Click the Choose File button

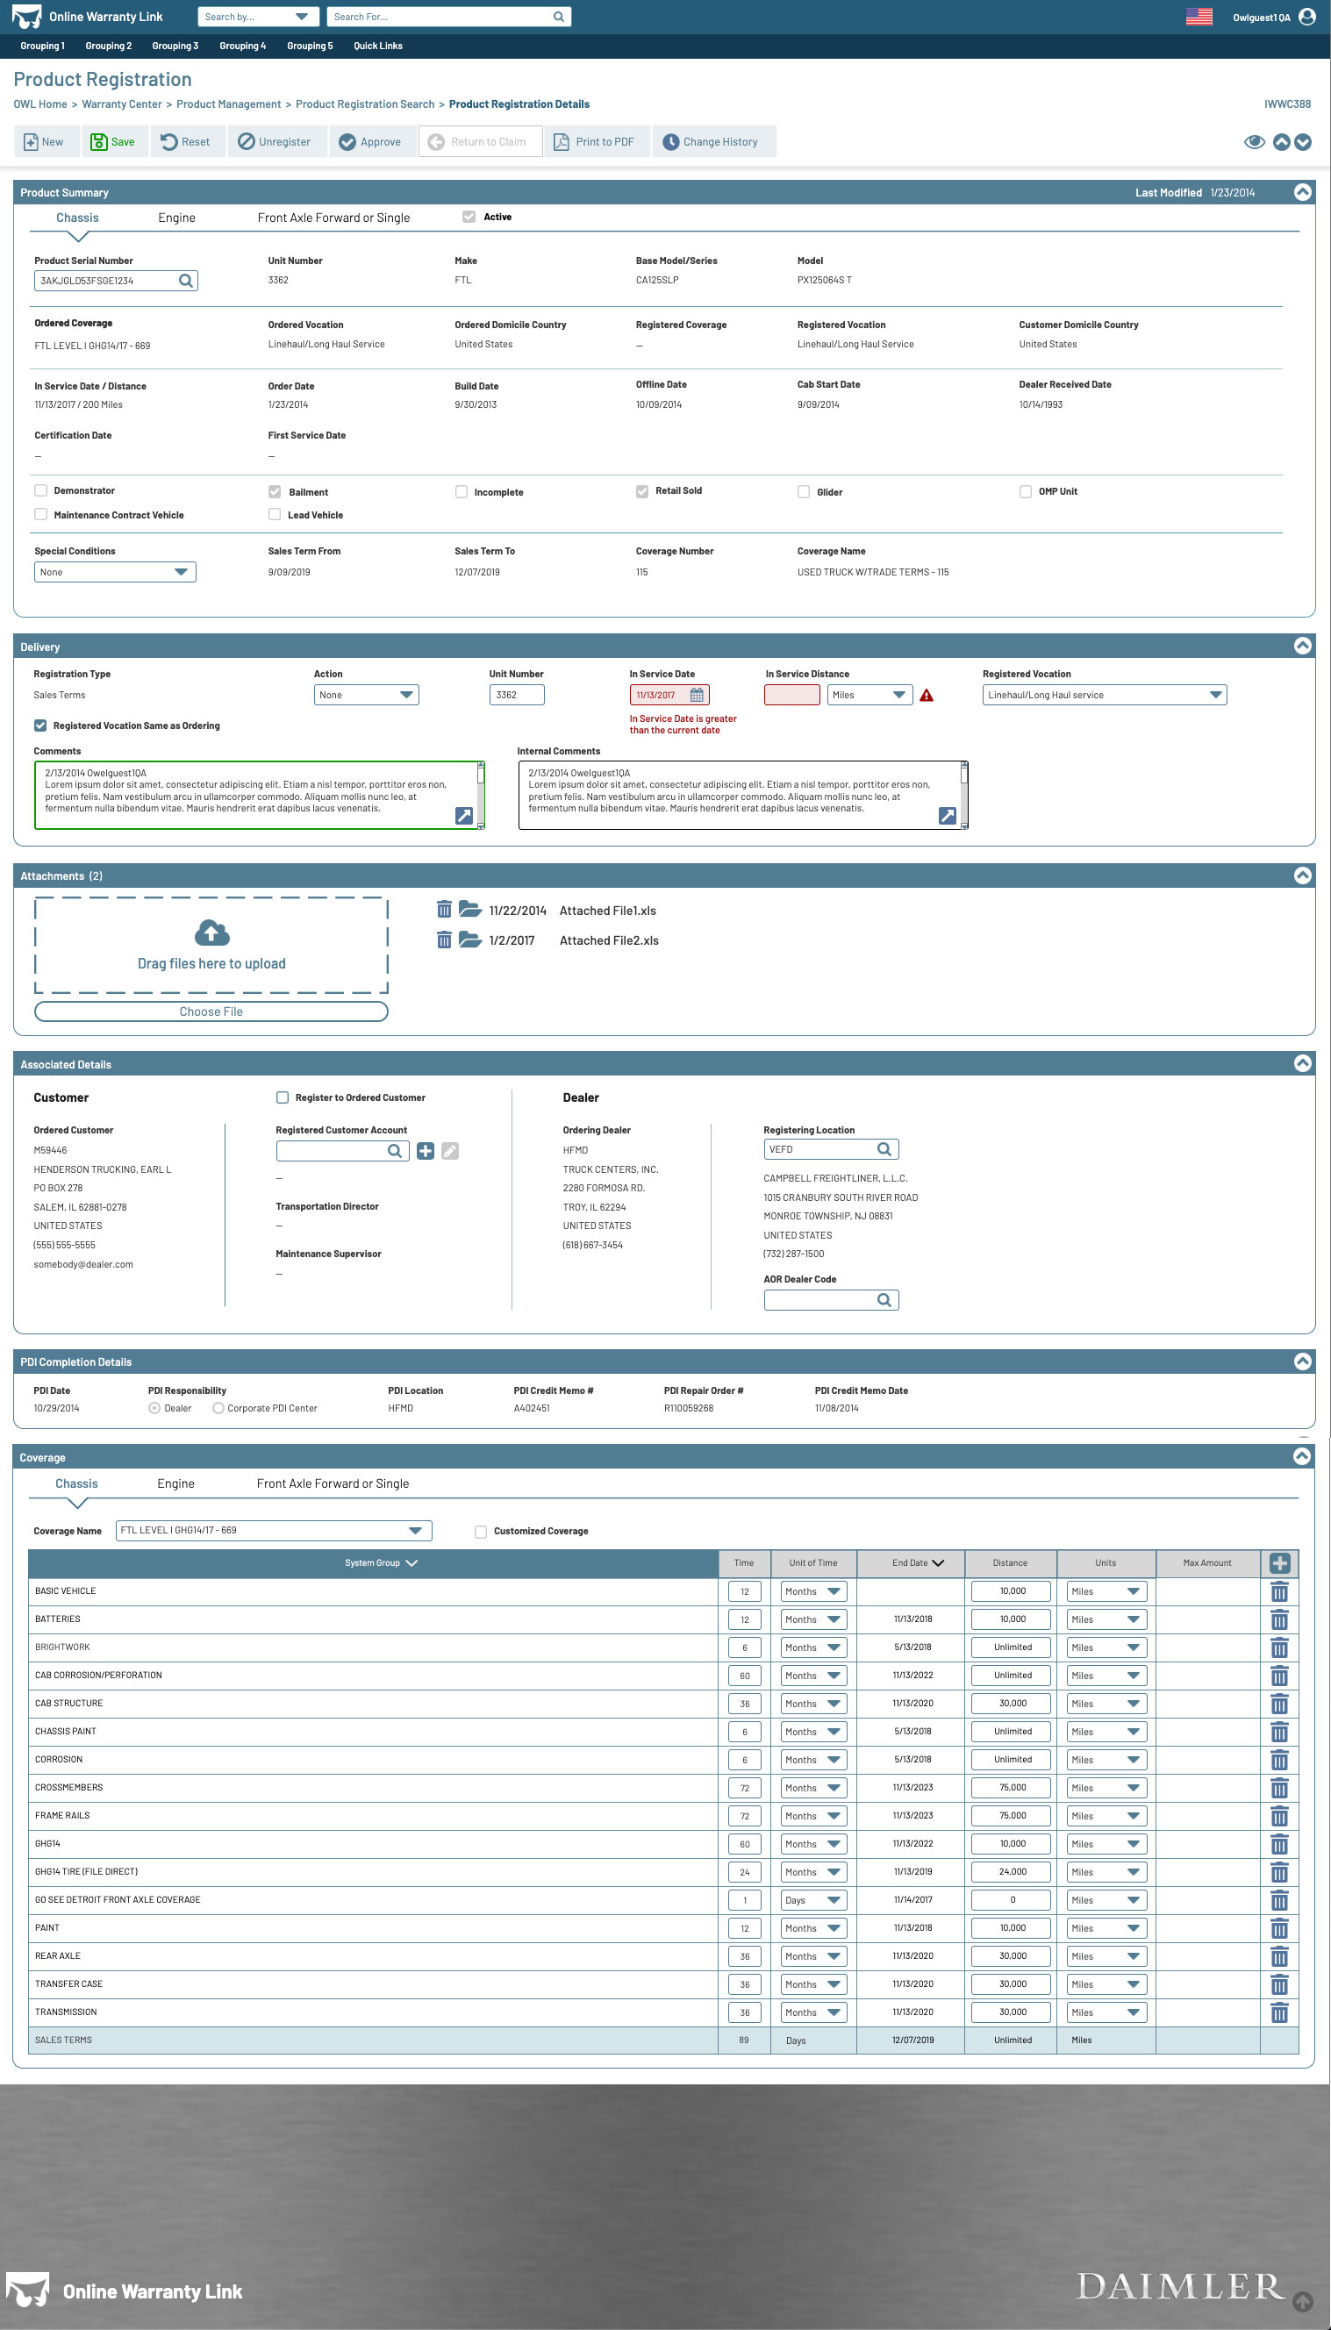211,1011
